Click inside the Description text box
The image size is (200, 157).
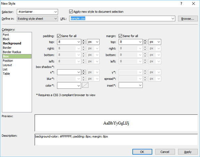click(115, 140)
